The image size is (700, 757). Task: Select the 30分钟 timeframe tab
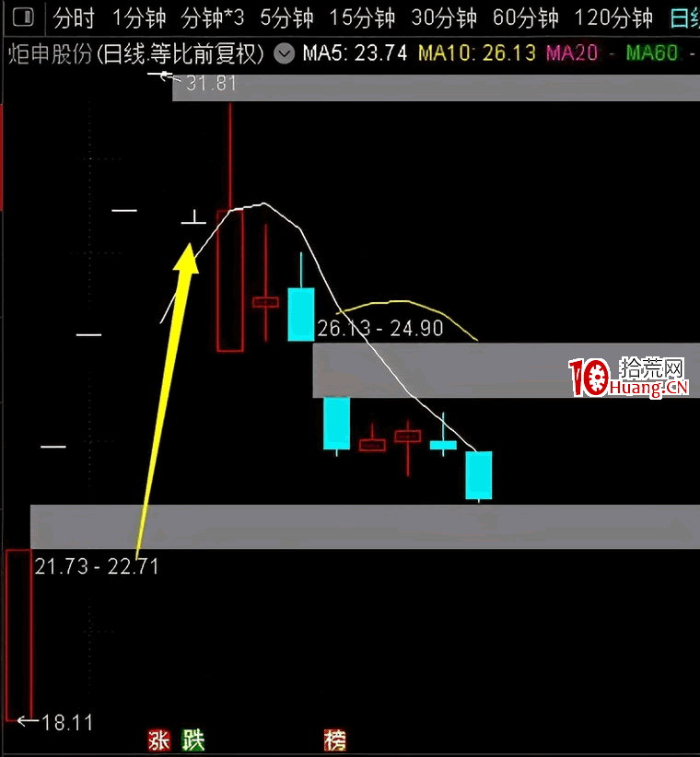pos(444,18)
